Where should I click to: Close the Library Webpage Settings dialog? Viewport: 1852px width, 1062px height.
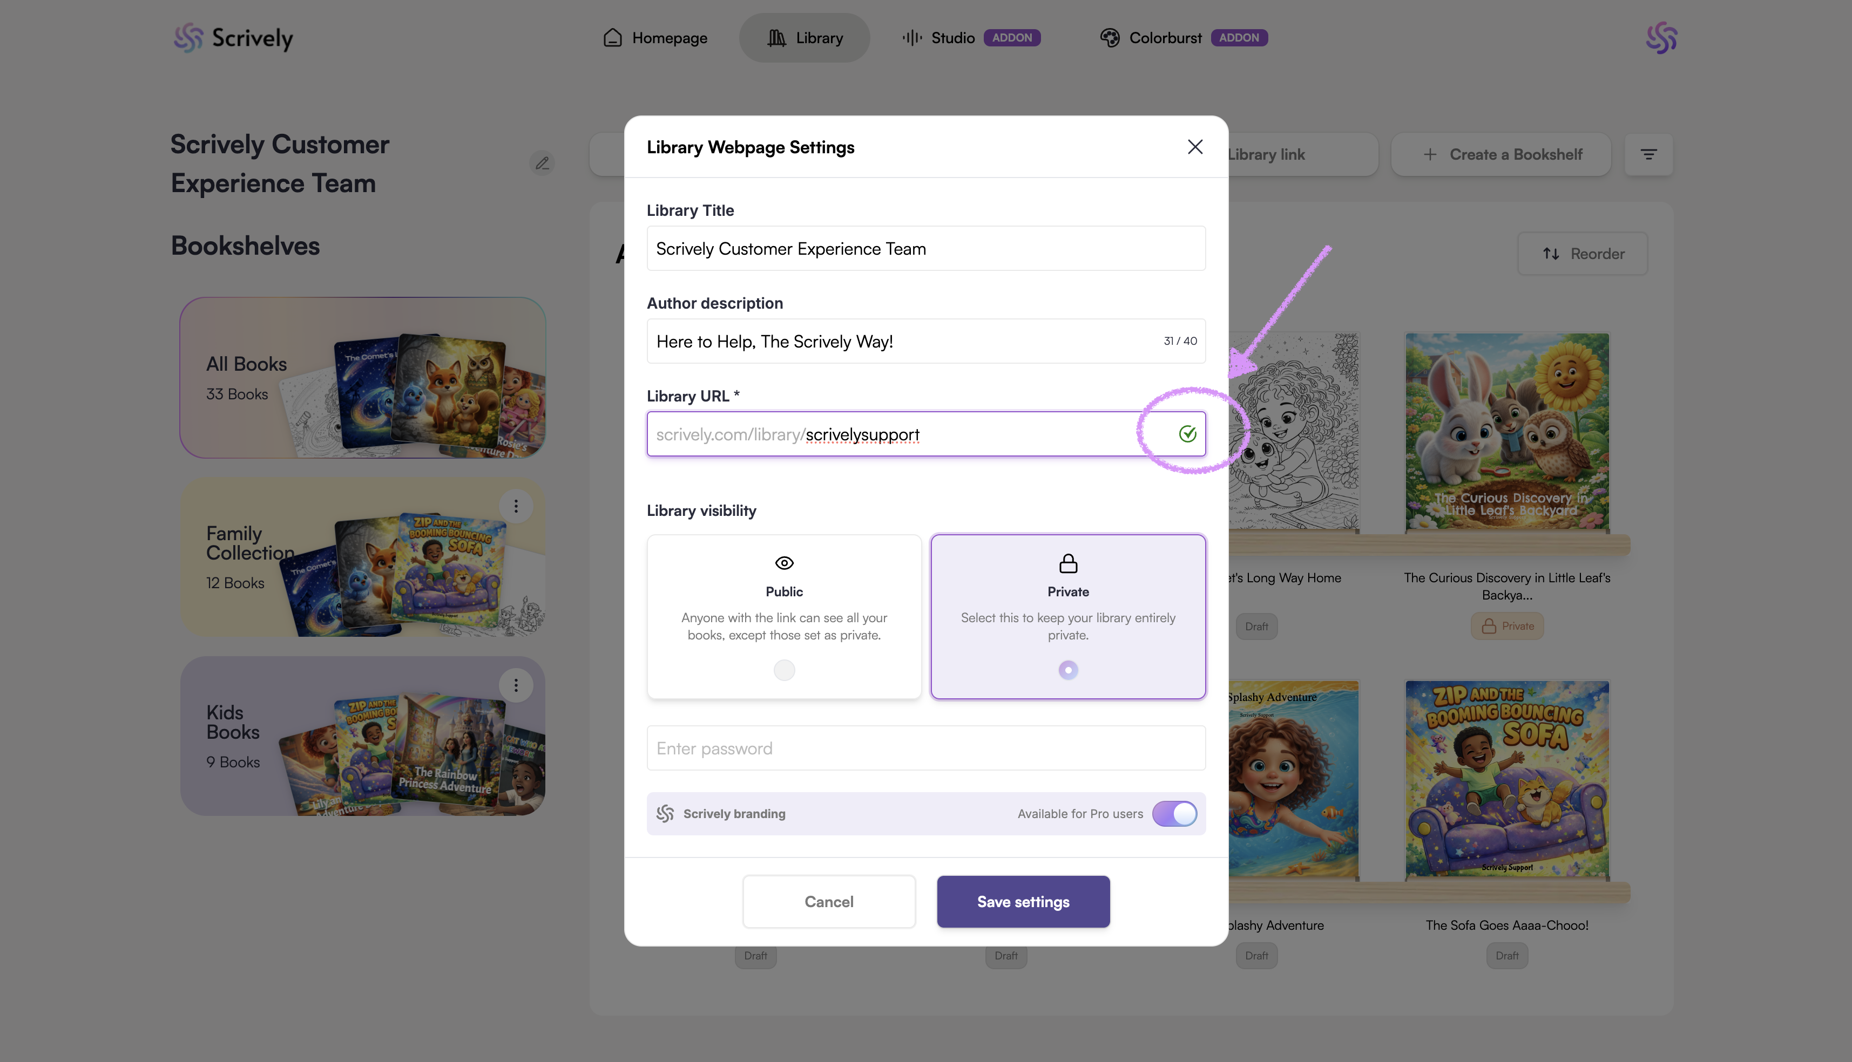click(1194, 147)
